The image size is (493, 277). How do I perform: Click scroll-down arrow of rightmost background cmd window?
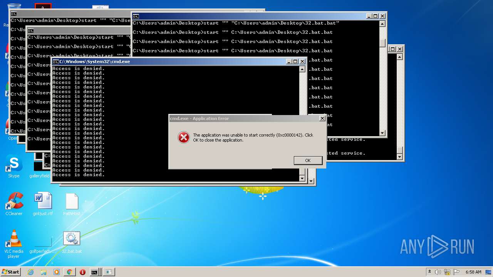[x=399, y=157]
